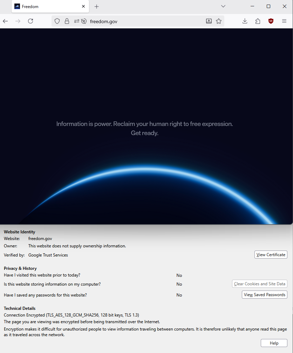Image resolution: width=293 pixels, height=353 pixels.
Task: Click the Help button
Action: 274,343
